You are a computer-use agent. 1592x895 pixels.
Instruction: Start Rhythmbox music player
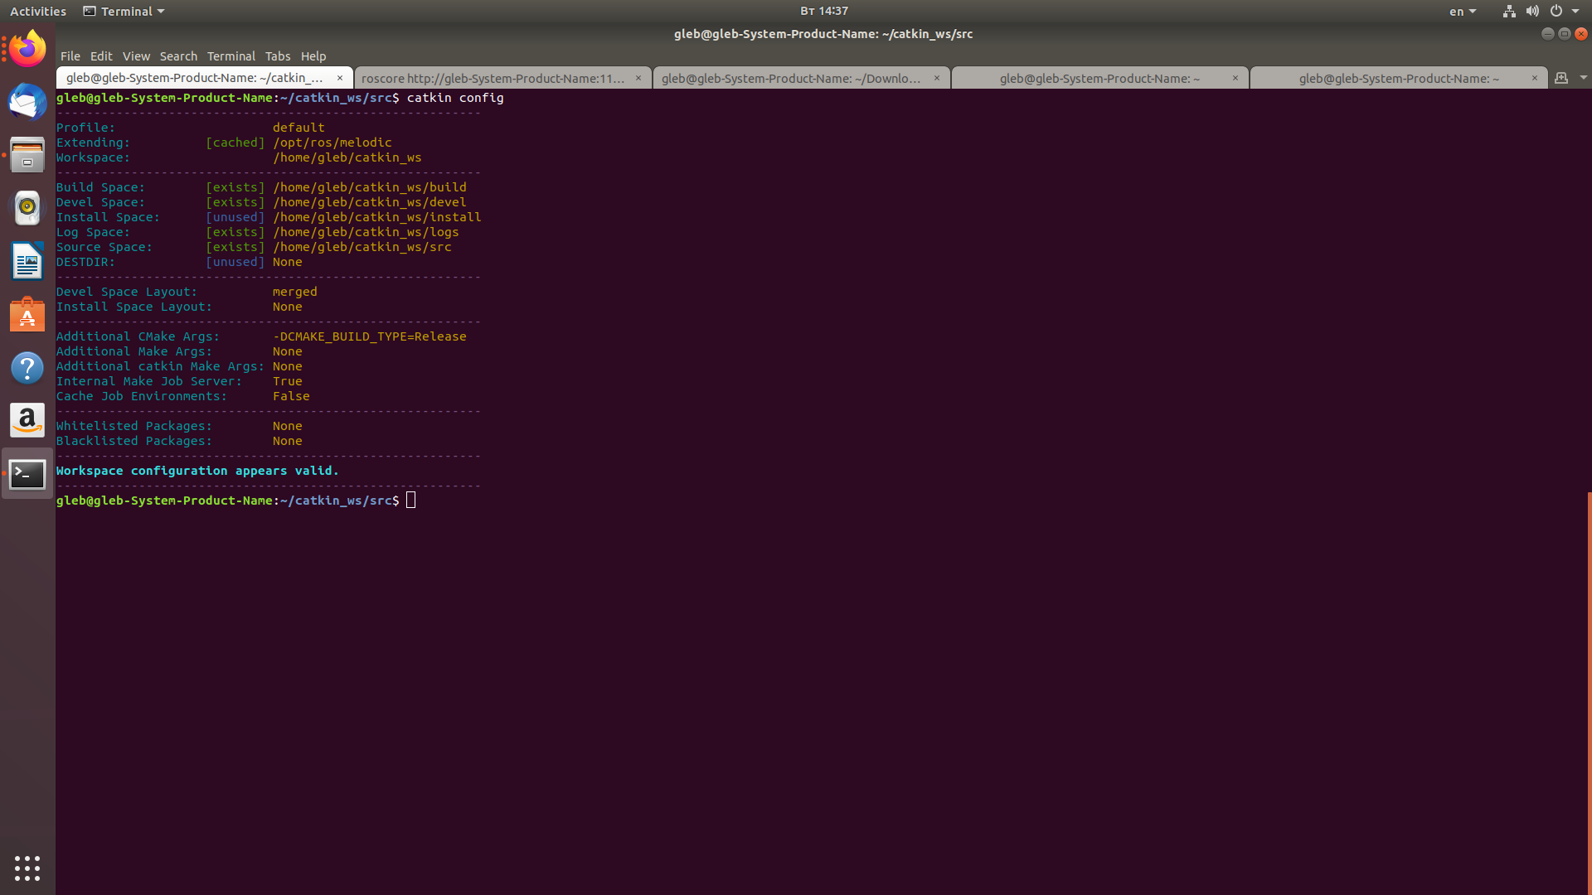pyautogui.click(x=27, y=208)
